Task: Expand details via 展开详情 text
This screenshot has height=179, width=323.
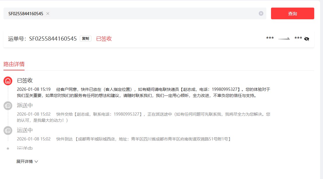Action: tap(25, 161)
